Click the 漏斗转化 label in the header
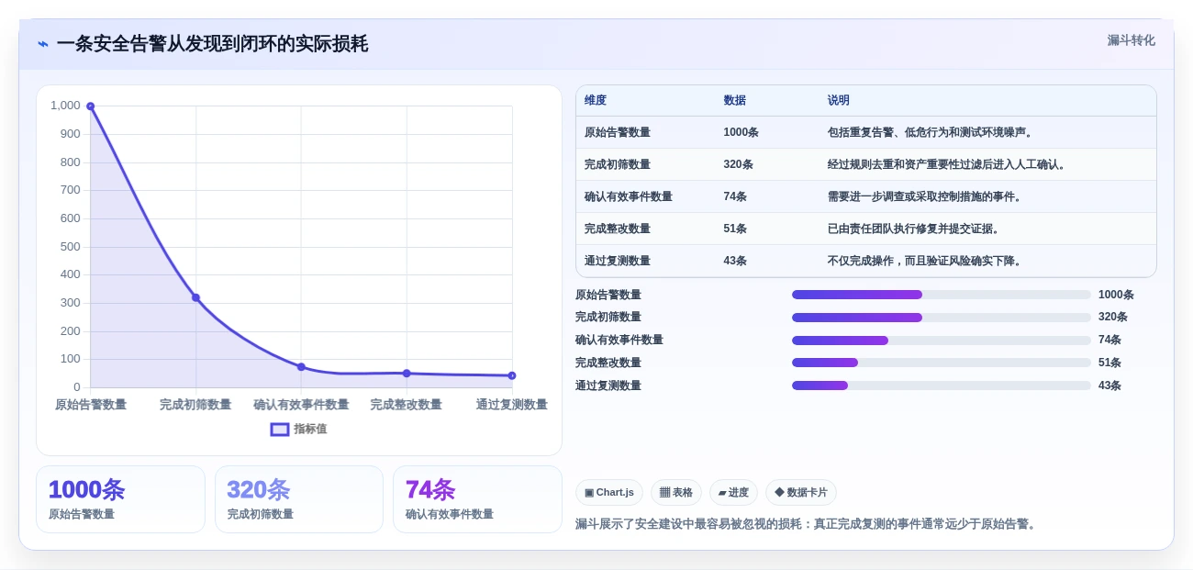This screenshot has height=570, width=1193. pyautogui.click(x=1131, y=40)
